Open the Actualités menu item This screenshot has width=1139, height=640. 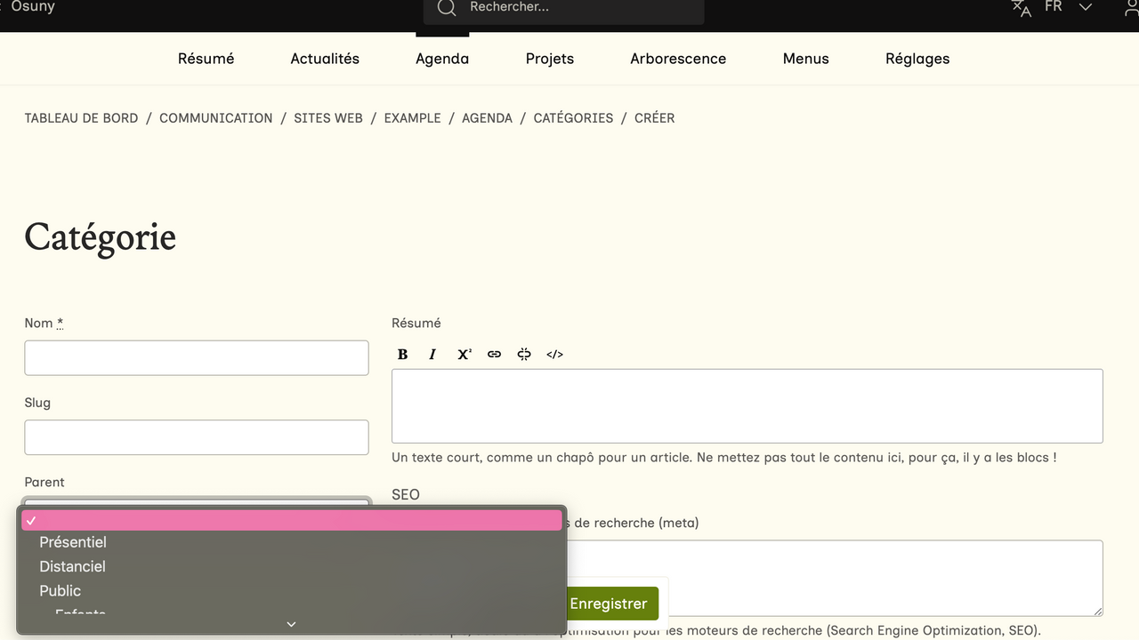tap(325, 59)
